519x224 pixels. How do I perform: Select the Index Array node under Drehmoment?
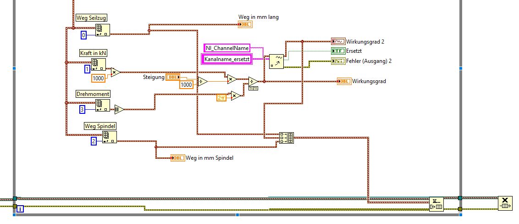click(103, 106)
